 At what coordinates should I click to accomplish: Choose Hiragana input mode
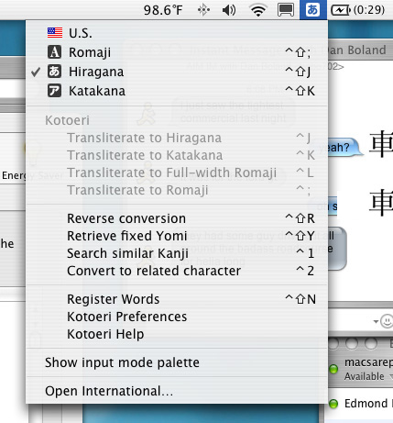(177, 72)
